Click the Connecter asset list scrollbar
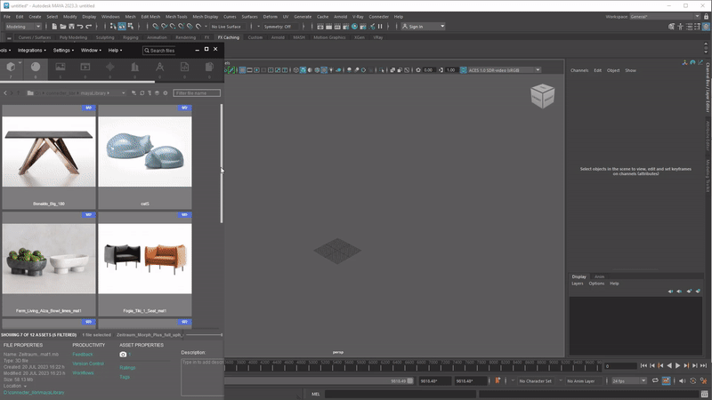 click(x=222, y=164)
